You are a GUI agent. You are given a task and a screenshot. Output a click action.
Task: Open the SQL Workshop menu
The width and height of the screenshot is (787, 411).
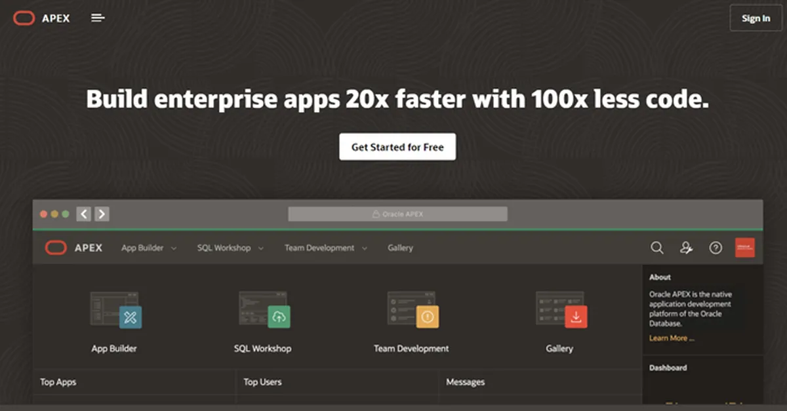point(224,248)
